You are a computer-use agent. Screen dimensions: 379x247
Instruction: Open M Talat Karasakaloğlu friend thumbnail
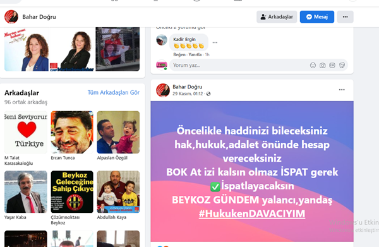coord(26,132)
